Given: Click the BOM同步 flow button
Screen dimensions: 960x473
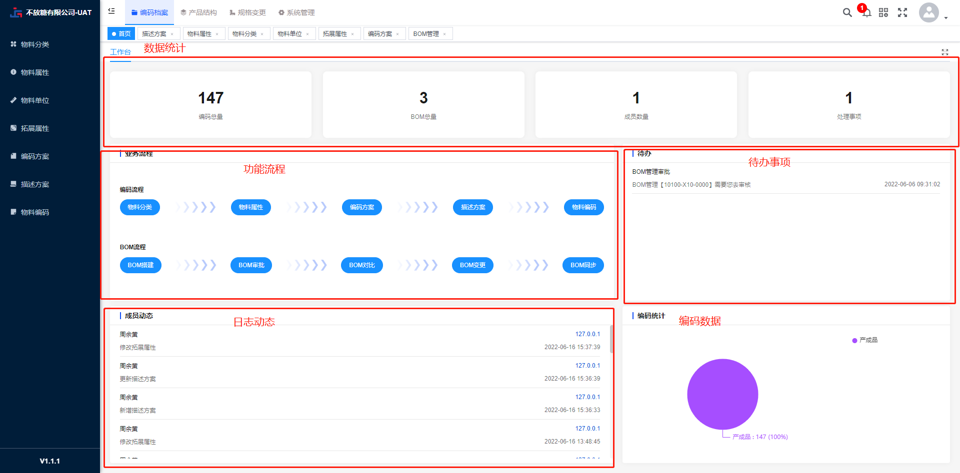Looking at the screenshot, I should (583, 265).
